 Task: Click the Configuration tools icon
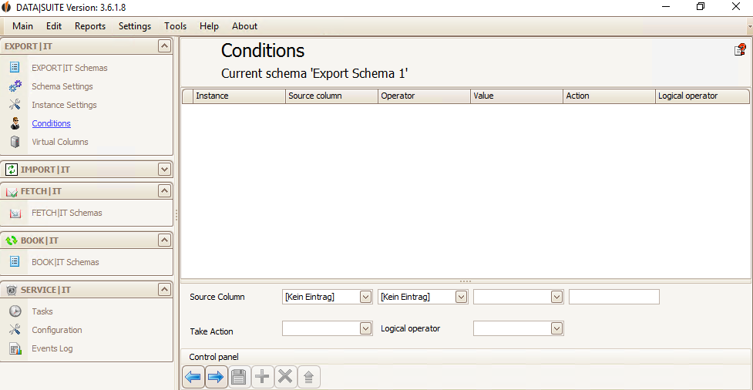(x=15, y=329)
